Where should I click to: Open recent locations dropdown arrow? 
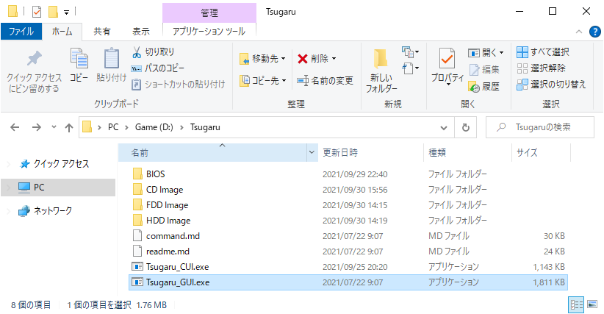[54, 127]
